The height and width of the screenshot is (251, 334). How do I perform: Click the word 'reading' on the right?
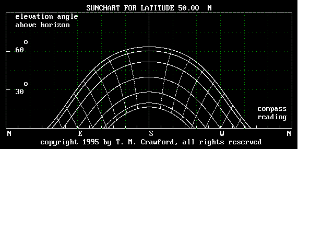[272, 117]
